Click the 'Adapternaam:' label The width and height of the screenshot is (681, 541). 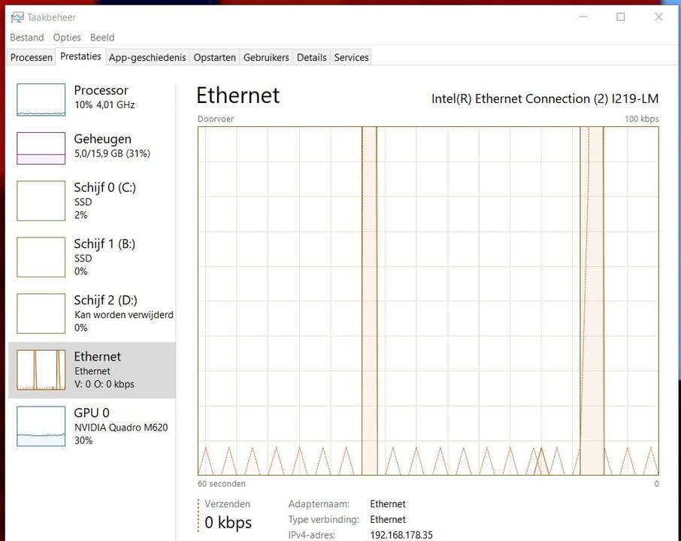point(319,504)
